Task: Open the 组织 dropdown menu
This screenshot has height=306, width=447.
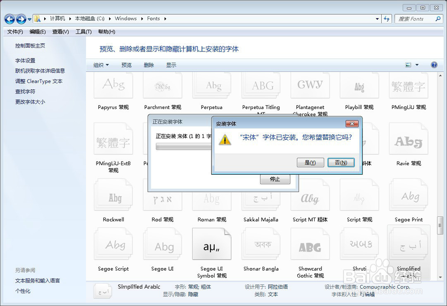Action: point(101,65)
